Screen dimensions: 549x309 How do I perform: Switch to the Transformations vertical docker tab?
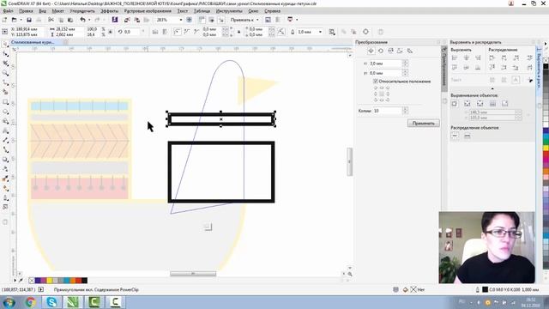tap(444, 69)
